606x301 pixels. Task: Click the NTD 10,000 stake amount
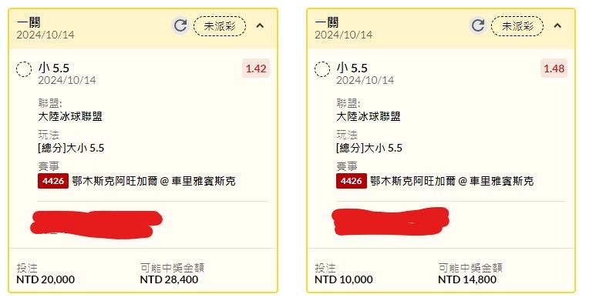344,279
